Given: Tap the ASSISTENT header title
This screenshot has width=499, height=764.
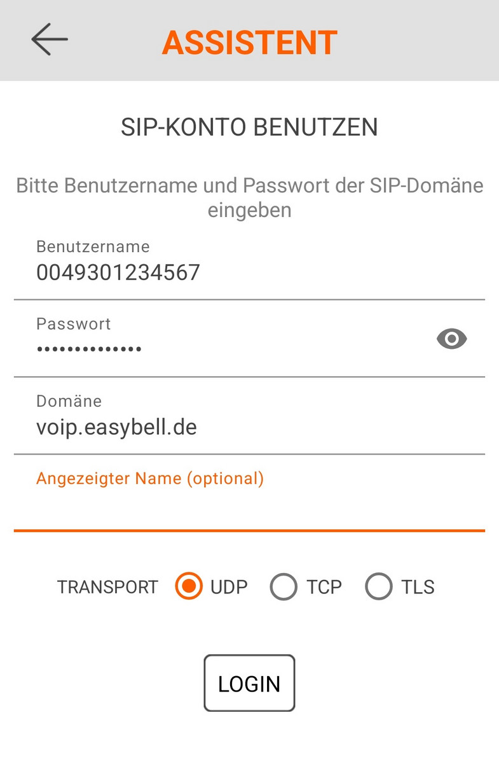Looking at the screenshot, I should 249,42.
